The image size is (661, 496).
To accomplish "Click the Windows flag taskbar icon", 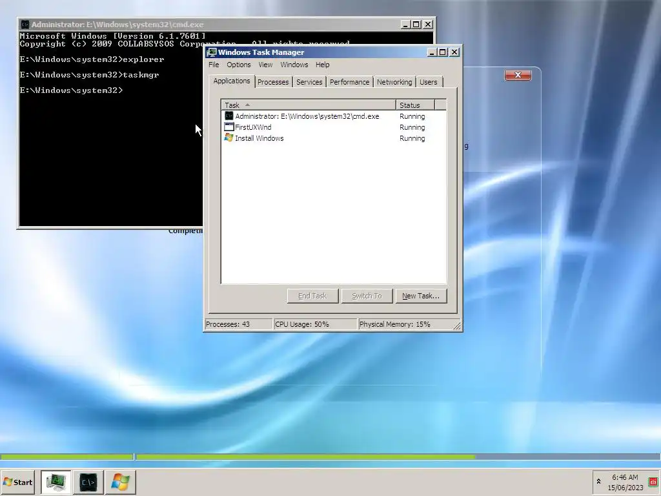I will click(120, 482).
